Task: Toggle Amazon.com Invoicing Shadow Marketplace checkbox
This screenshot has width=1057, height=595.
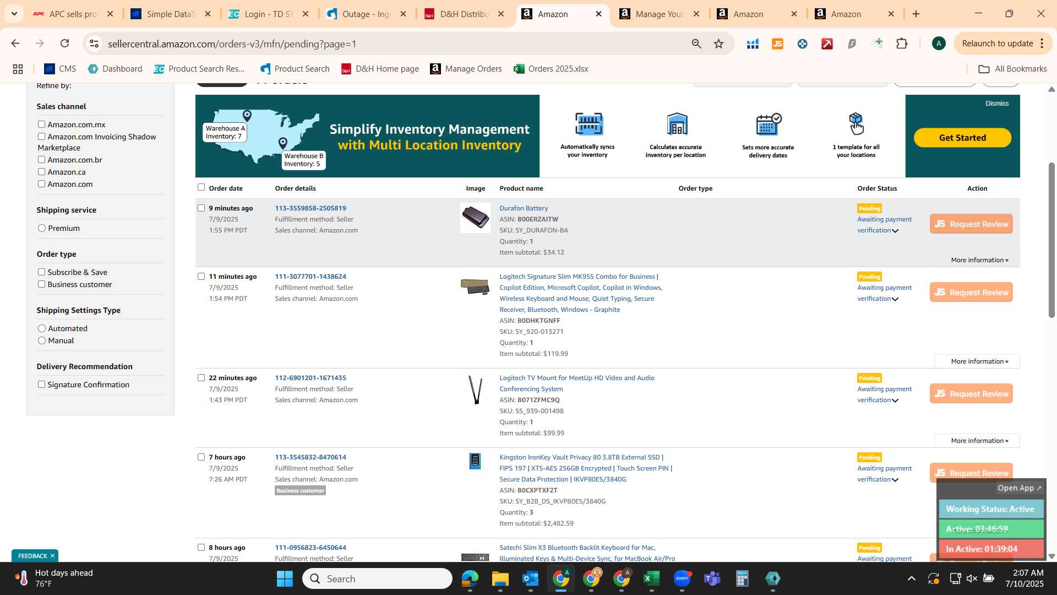Action: point(41,137)
